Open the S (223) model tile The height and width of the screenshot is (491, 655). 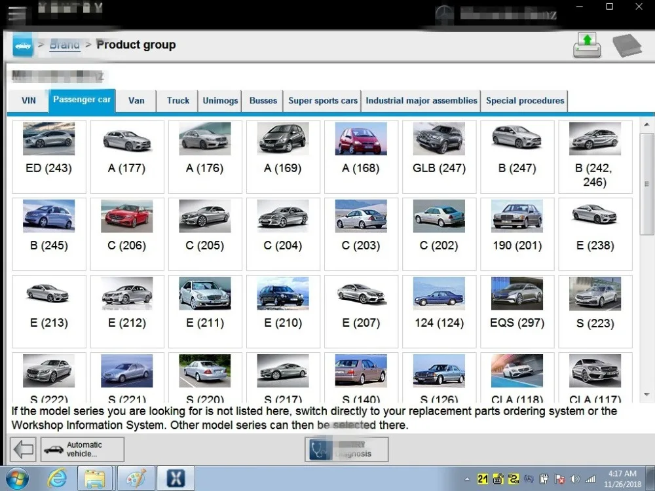pyautogui.click(x=595, y=311)
